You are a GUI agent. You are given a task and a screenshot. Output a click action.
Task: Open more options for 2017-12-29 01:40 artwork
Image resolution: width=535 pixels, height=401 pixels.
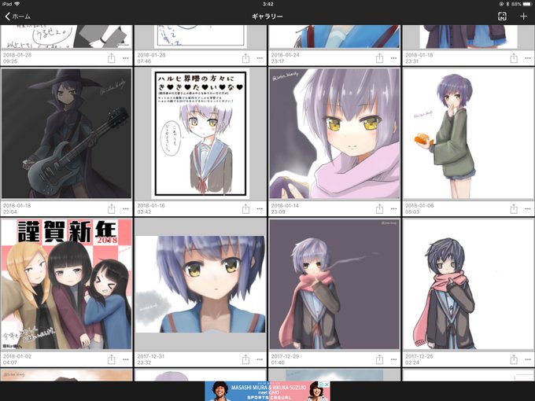(x=393, y=359)
